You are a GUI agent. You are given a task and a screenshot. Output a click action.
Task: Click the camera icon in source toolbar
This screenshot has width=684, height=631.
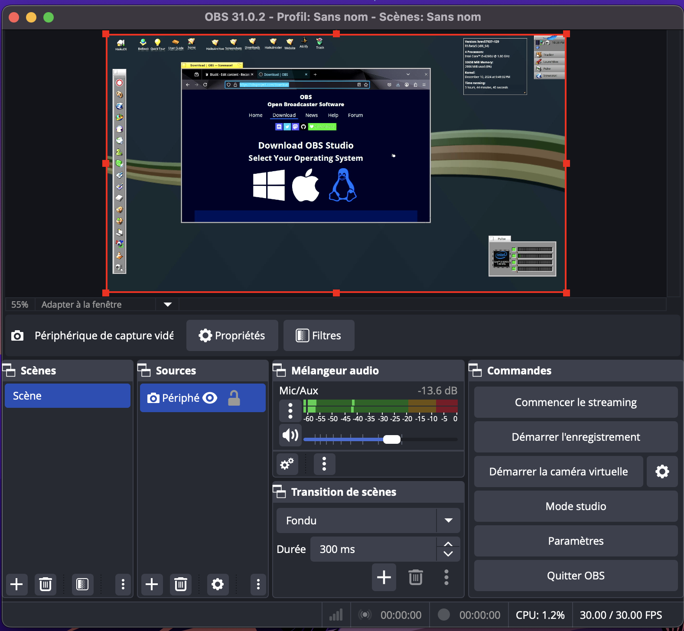(x=17, y=335)
